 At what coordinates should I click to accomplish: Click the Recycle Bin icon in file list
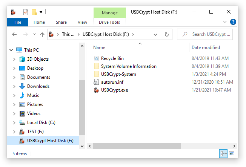click(96, 58)
